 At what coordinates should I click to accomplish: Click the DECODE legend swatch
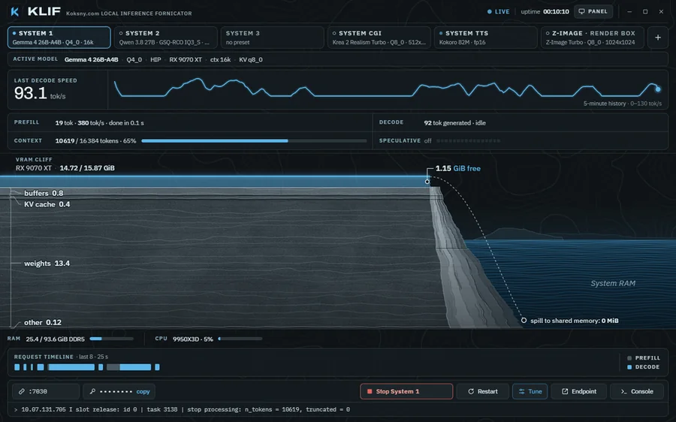(x=629, y=367)
